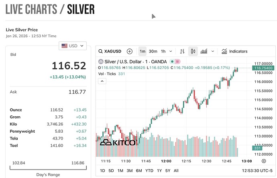277x178 pixels.
Task: Click the chart settings gear icon
Action: point(263,161)
